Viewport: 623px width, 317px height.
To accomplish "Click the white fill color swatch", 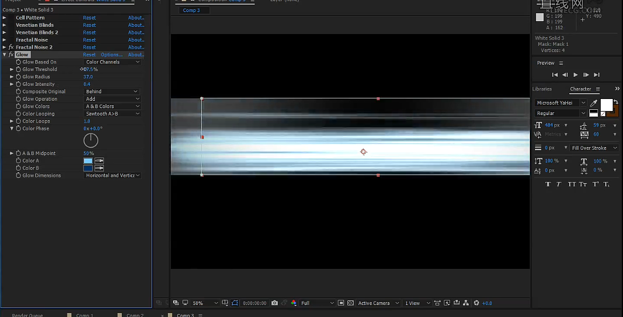I will (x=606, y=105).
